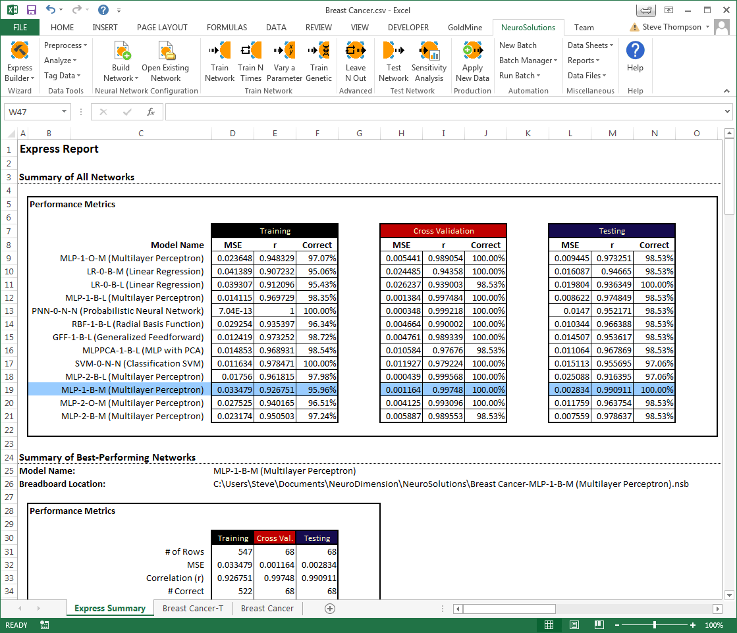Screen dimensions: 737x633
Task: Run Train Genetic optimization
Action: [319, 61]
